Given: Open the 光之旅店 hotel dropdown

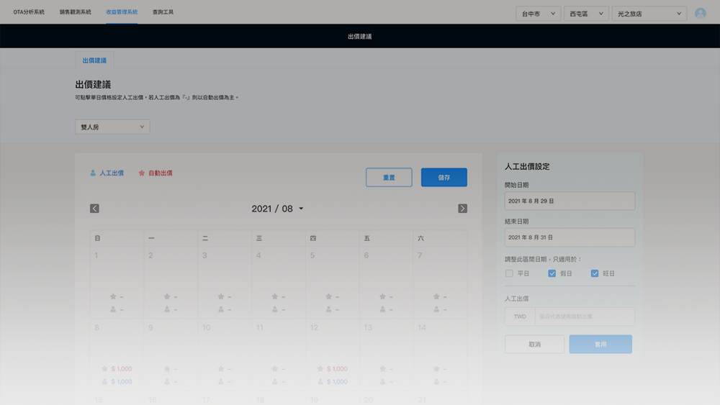Looking at the screenshot, I should click(x=649, y=14).
